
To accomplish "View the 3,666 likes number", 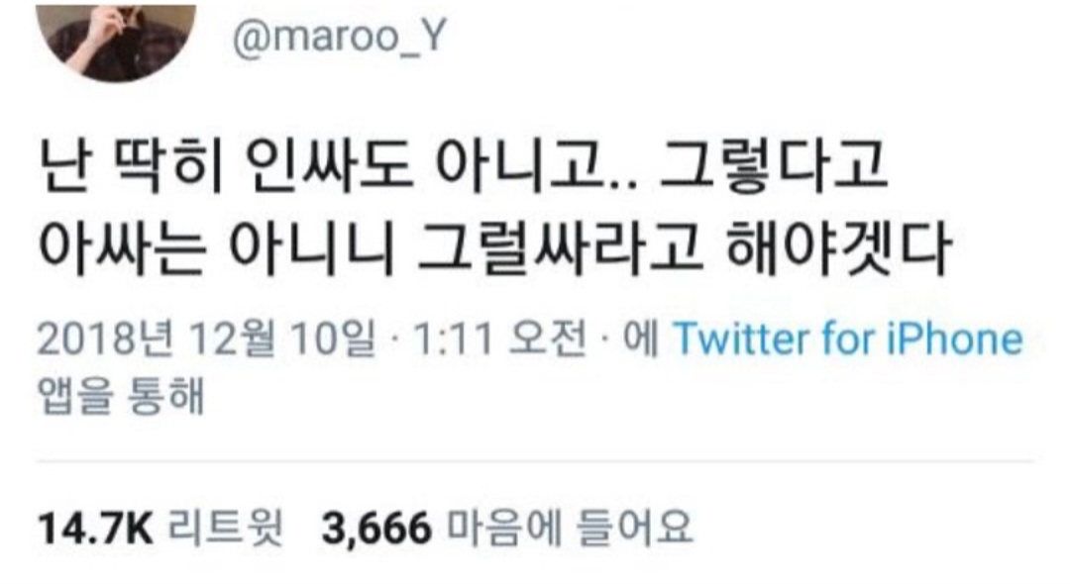I will [x=376, y=529].
